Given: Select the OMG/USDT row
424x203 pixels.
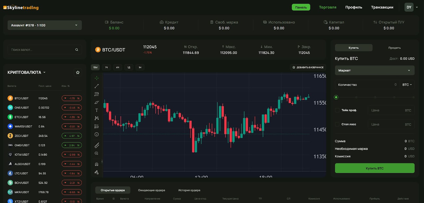Looking at the screenshot, I should point(45,145).
